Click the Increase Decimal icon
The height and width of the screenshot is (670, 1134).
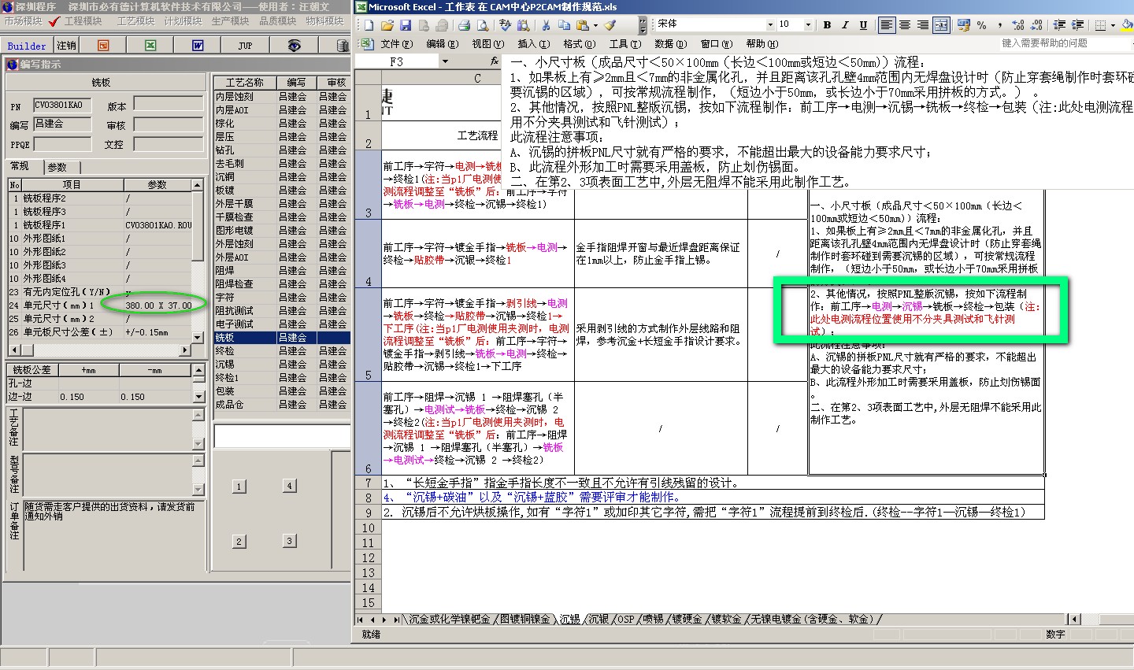pos(1018,25)
